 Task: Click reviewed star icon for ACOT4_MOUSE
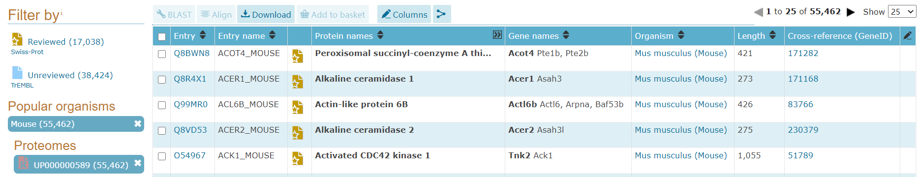pyautogui.click(x=297, y=56)
